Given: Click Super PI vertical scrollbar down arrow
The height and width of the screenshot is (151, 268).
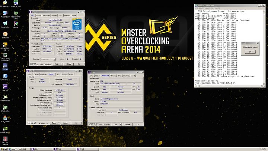Looking at the screenshot, I should [264, 84].
